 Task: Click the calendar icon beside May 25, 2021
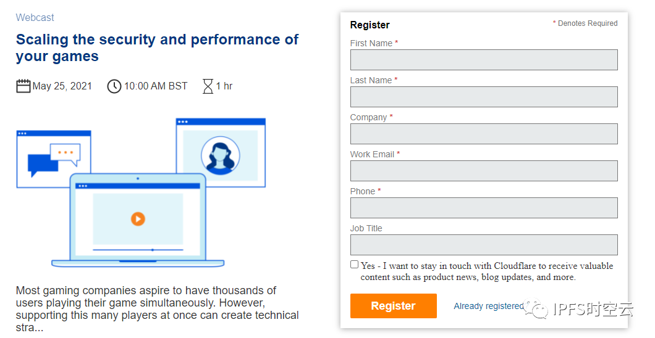[23, 86]
